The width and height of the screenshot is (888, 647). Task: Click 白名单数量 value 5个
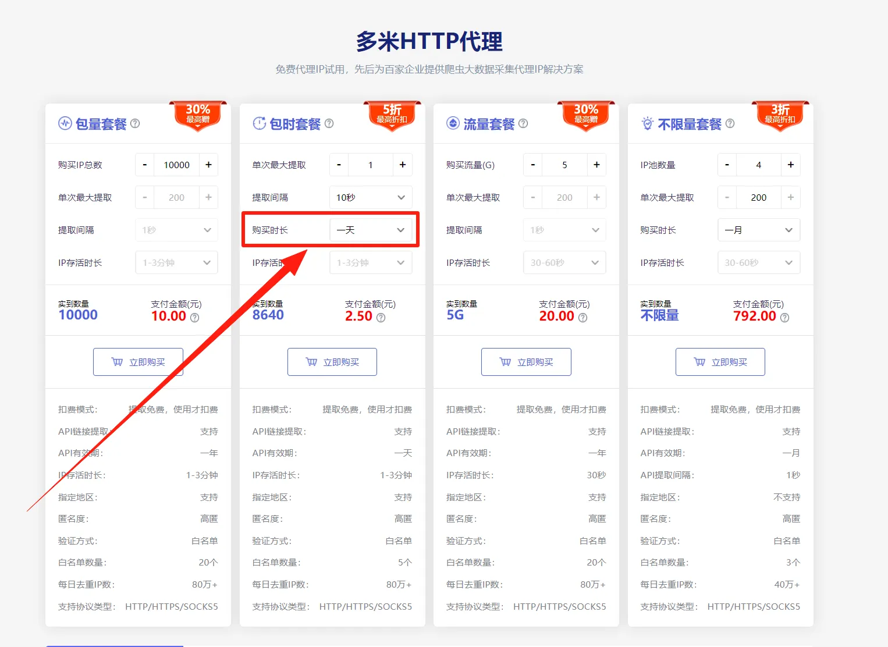[x=405, y=563]
